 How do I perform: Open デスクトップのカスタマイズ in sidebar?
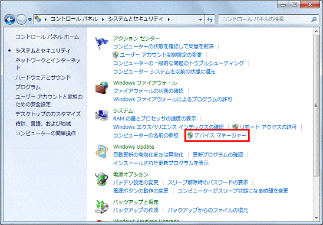(48, 114)
